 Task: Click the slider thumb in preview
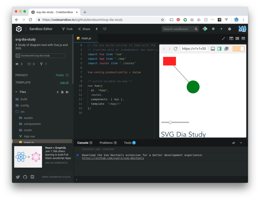(170, 122)
